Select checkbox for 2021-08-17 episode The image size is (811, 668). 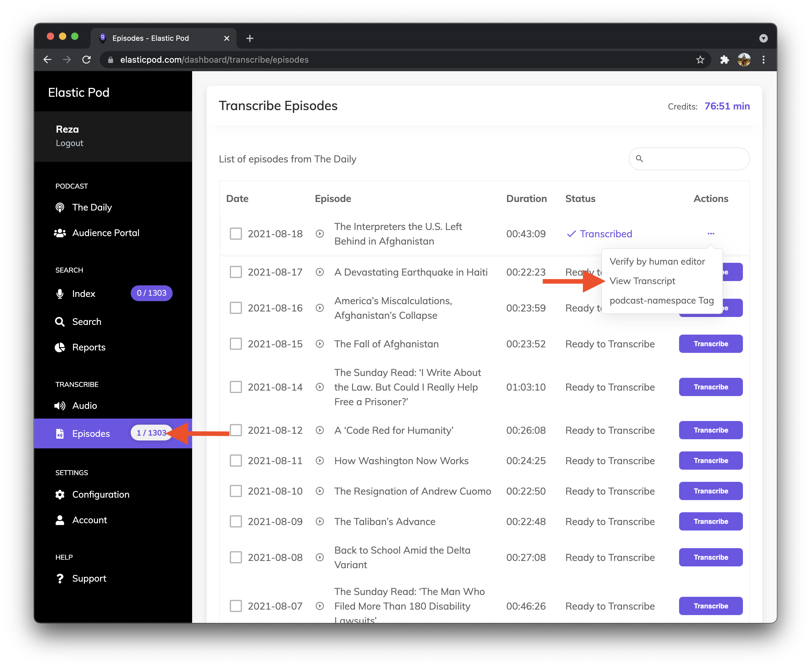(236, 272)
